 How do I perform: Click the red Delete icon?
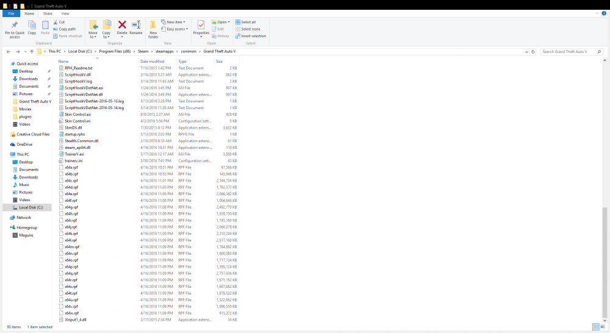point(122,25)
